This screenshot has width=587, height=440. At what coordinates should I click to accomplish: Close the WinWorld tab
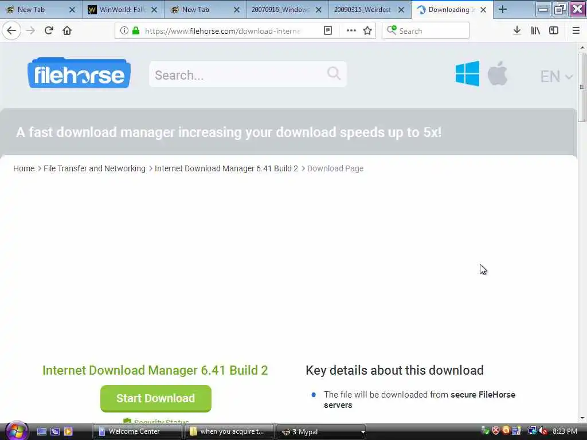click(x=154, y=10)
